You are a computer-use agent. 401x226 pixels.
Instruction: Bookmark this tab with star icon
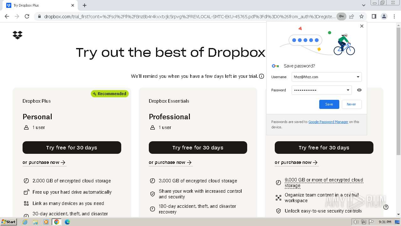coord(362,16)
